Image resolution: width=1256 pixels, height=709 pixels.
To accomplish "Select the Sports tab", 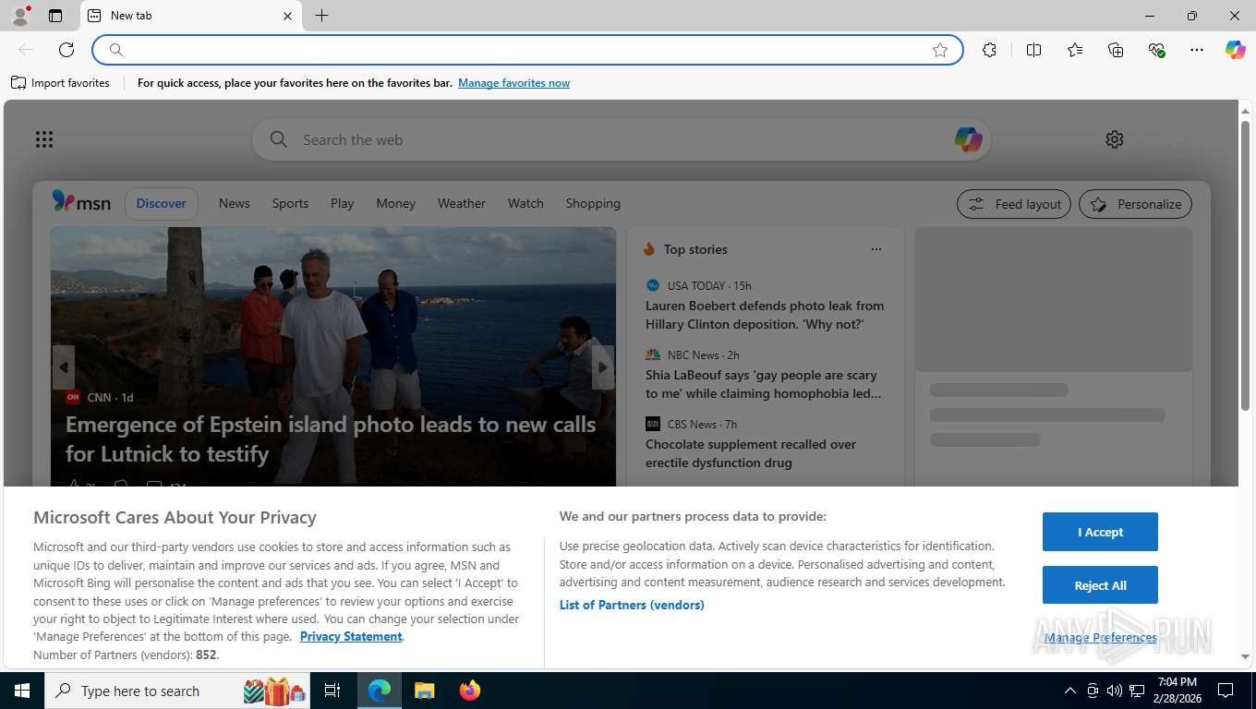I will coord(290,203).
